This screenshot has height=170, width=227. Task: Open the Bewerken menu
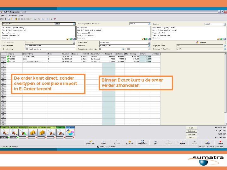point(13,15)
